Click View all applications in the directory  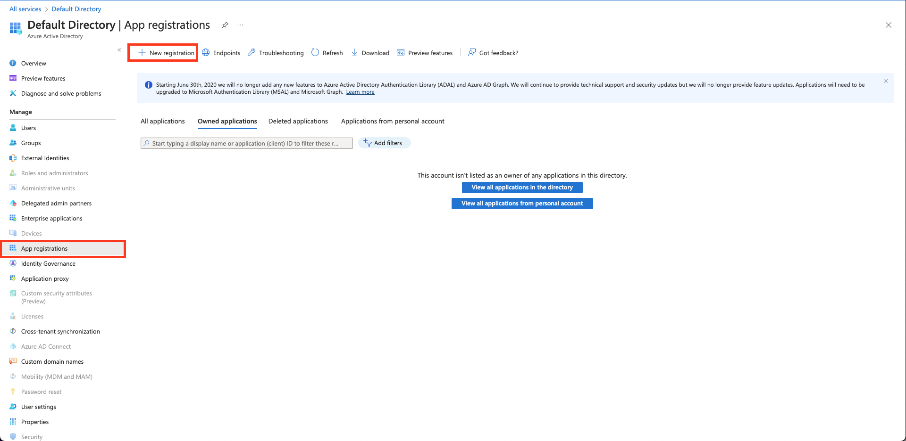[x=522, y=188]
